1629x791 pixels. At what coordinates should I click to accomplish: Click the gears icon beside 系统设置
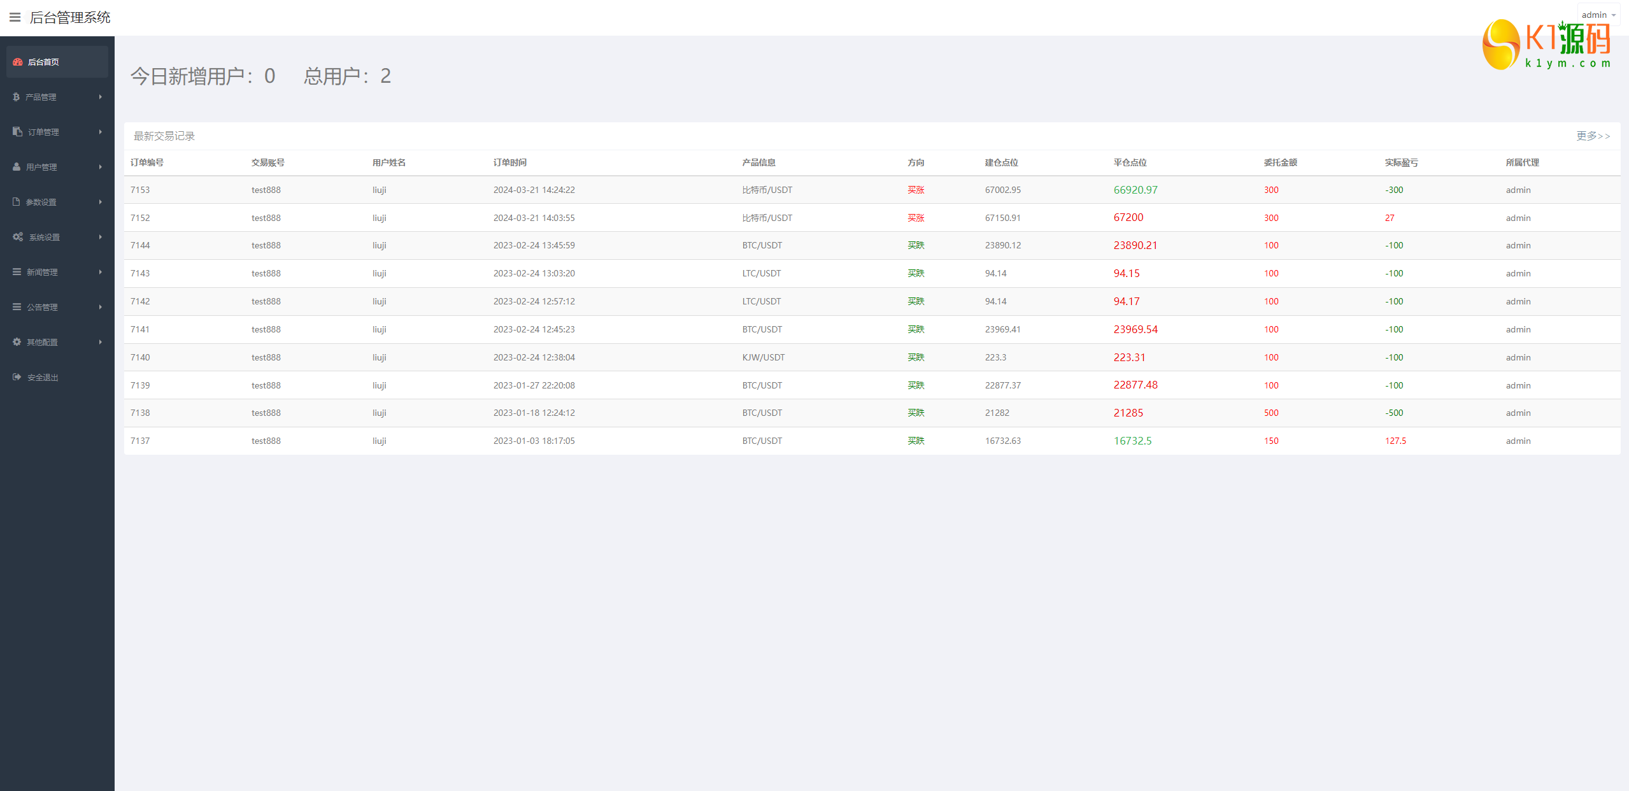click(18, 236)
